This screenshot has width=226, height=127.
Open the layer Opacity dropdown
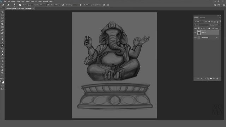pos(220,25)
